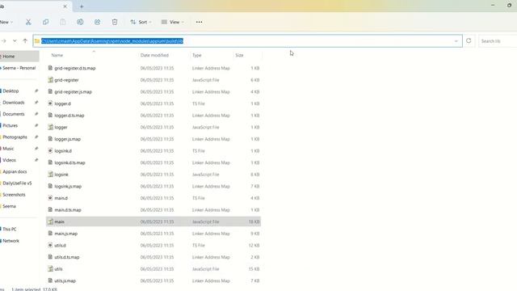Open Documents in sidebar
517x291 pixels.
14,114
